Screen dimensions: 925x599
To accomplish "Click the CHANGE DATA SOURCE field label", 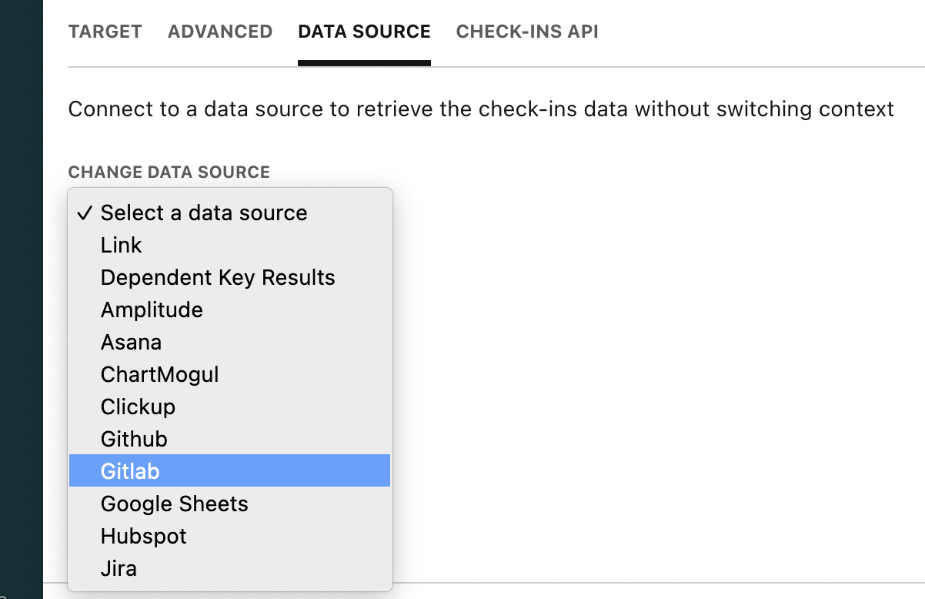I will click(x=169, y=172).
